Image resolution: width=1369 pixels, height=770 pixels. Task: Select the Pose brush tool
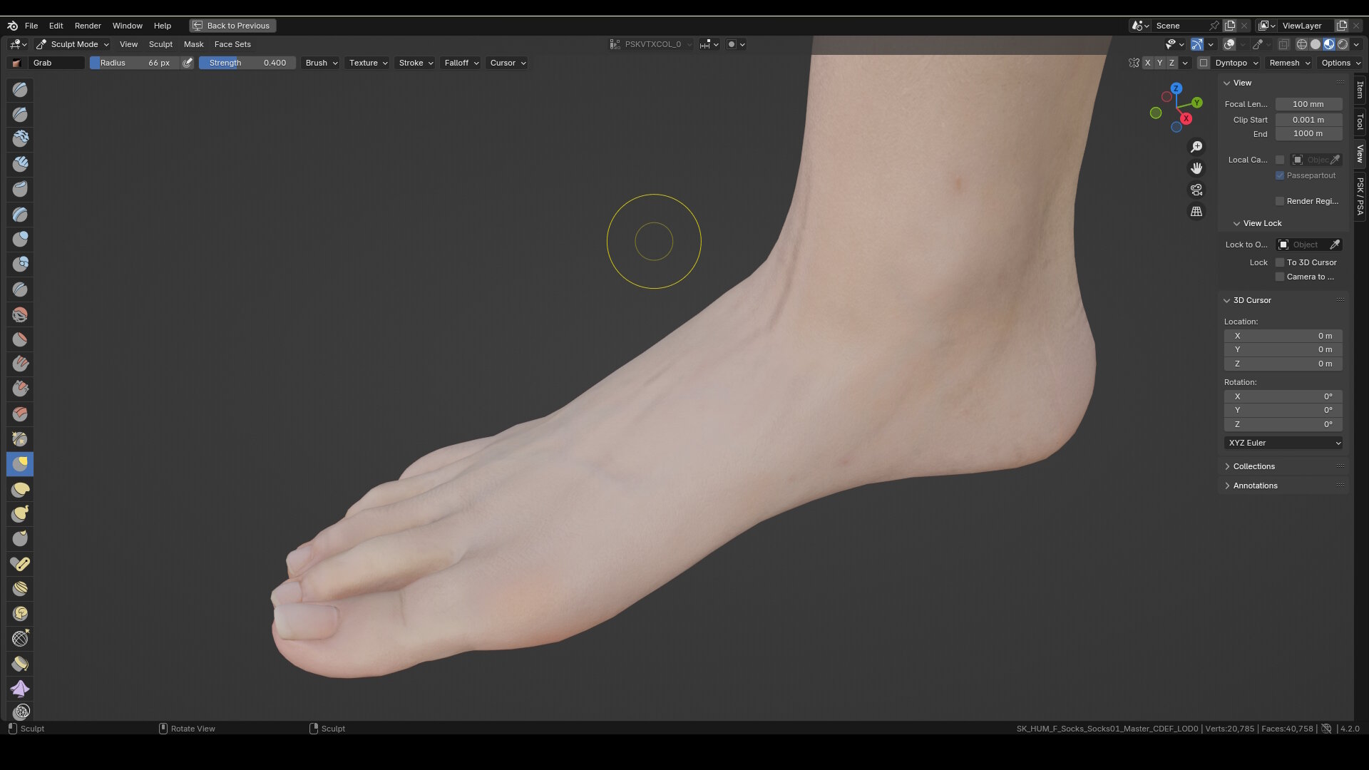pyautogui.click(x=20, y=563)
